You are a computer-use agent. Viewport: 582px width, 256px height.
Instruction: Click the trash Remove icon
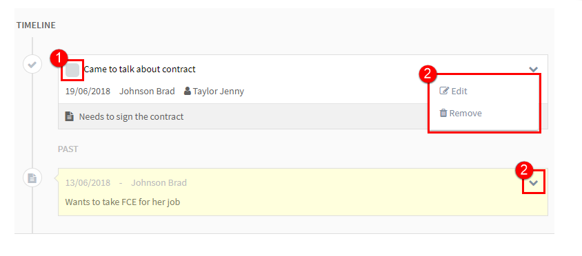pyautogui.click(x=443, y=113)
